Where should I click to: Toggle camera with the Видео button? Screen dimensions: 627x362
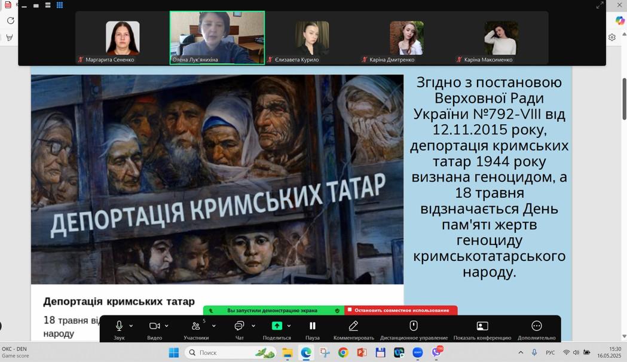154,330
